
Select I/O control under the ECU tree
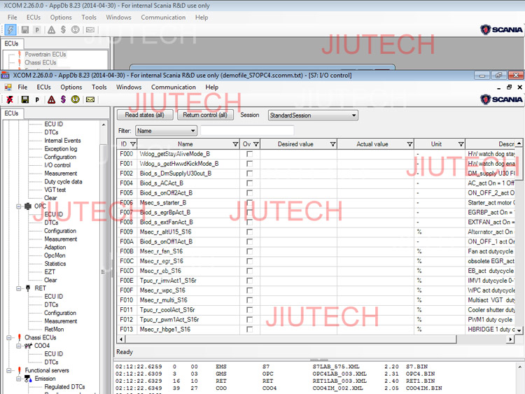(57, 165)
